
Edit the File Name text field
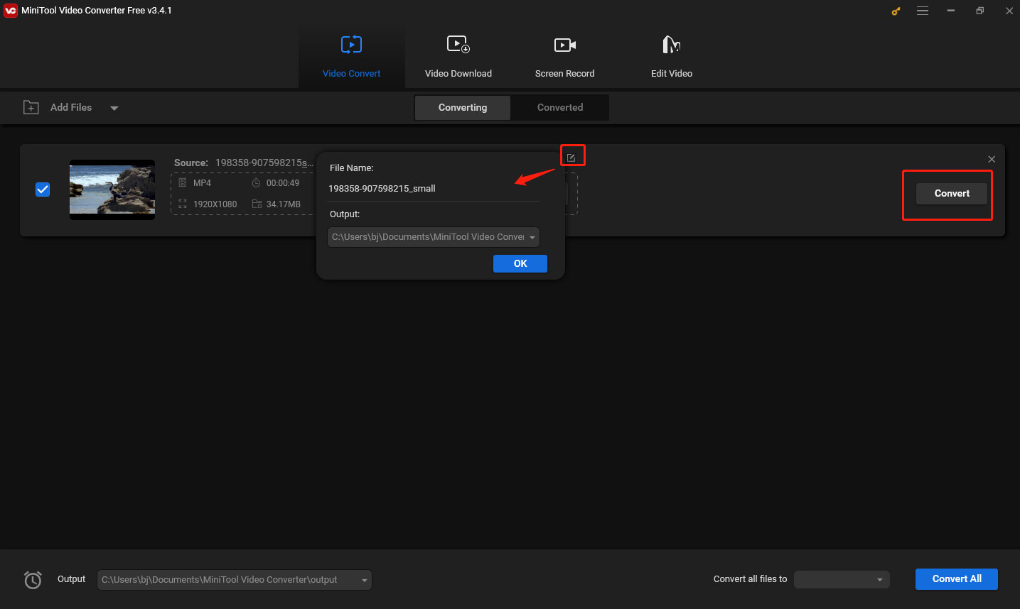pos(434,189)
